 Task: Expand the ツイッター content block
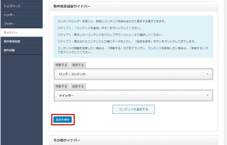(x=130, y=95)
